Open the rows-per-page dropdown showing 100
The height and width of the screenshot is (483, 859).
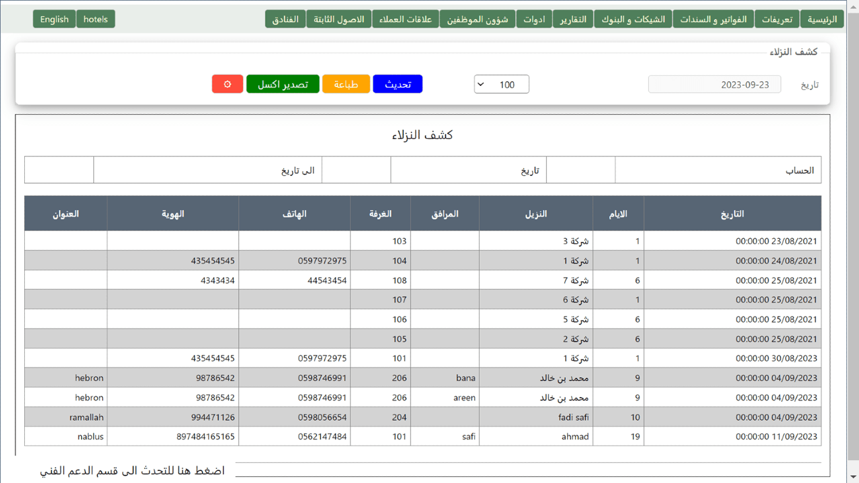(x=501, y=85)
